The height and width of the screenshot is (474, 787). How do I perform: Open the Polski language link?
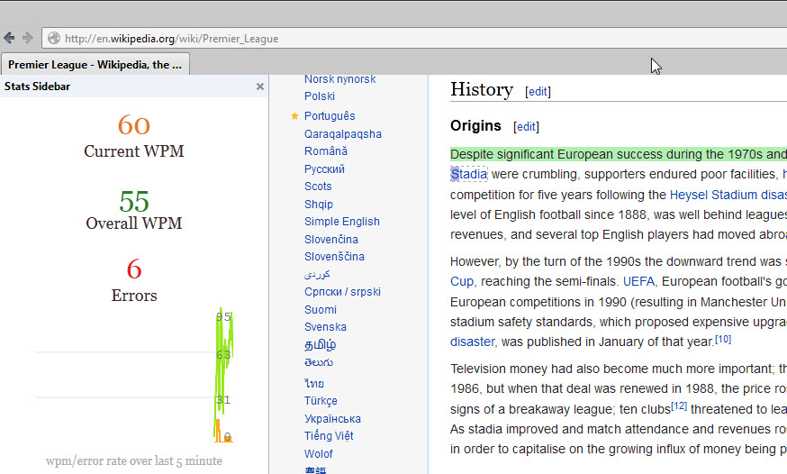point(320,96)
